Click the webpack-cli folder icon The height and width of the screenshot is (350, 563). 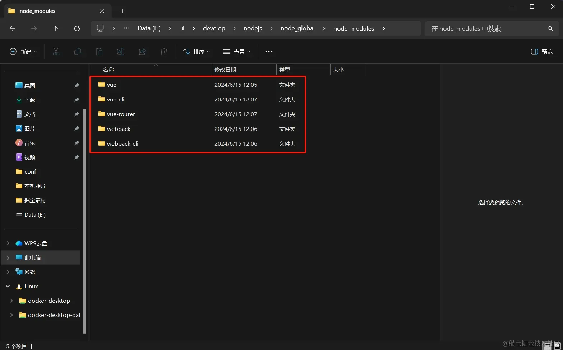coord(101,143)
